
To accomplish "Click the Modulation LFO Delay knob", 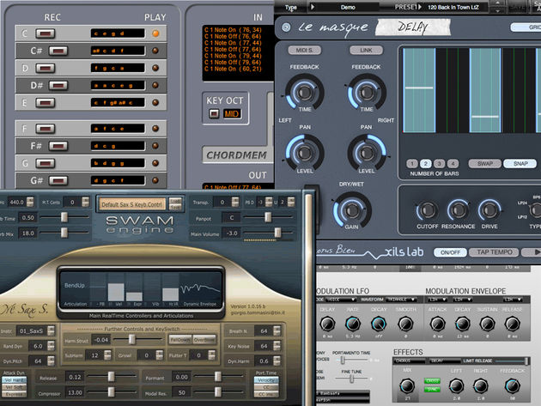I will 327,324.
